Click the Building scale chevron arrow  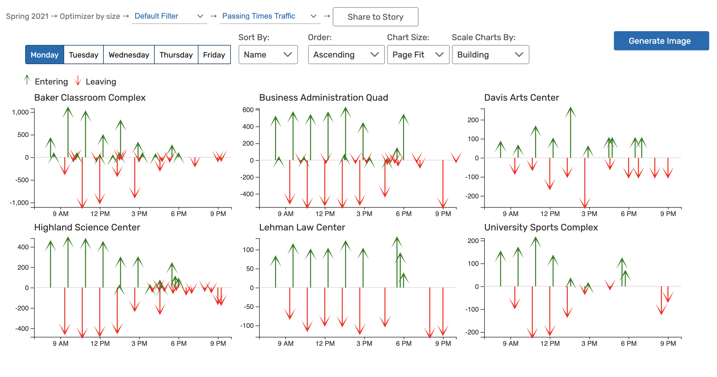click(x=519, y=55)
